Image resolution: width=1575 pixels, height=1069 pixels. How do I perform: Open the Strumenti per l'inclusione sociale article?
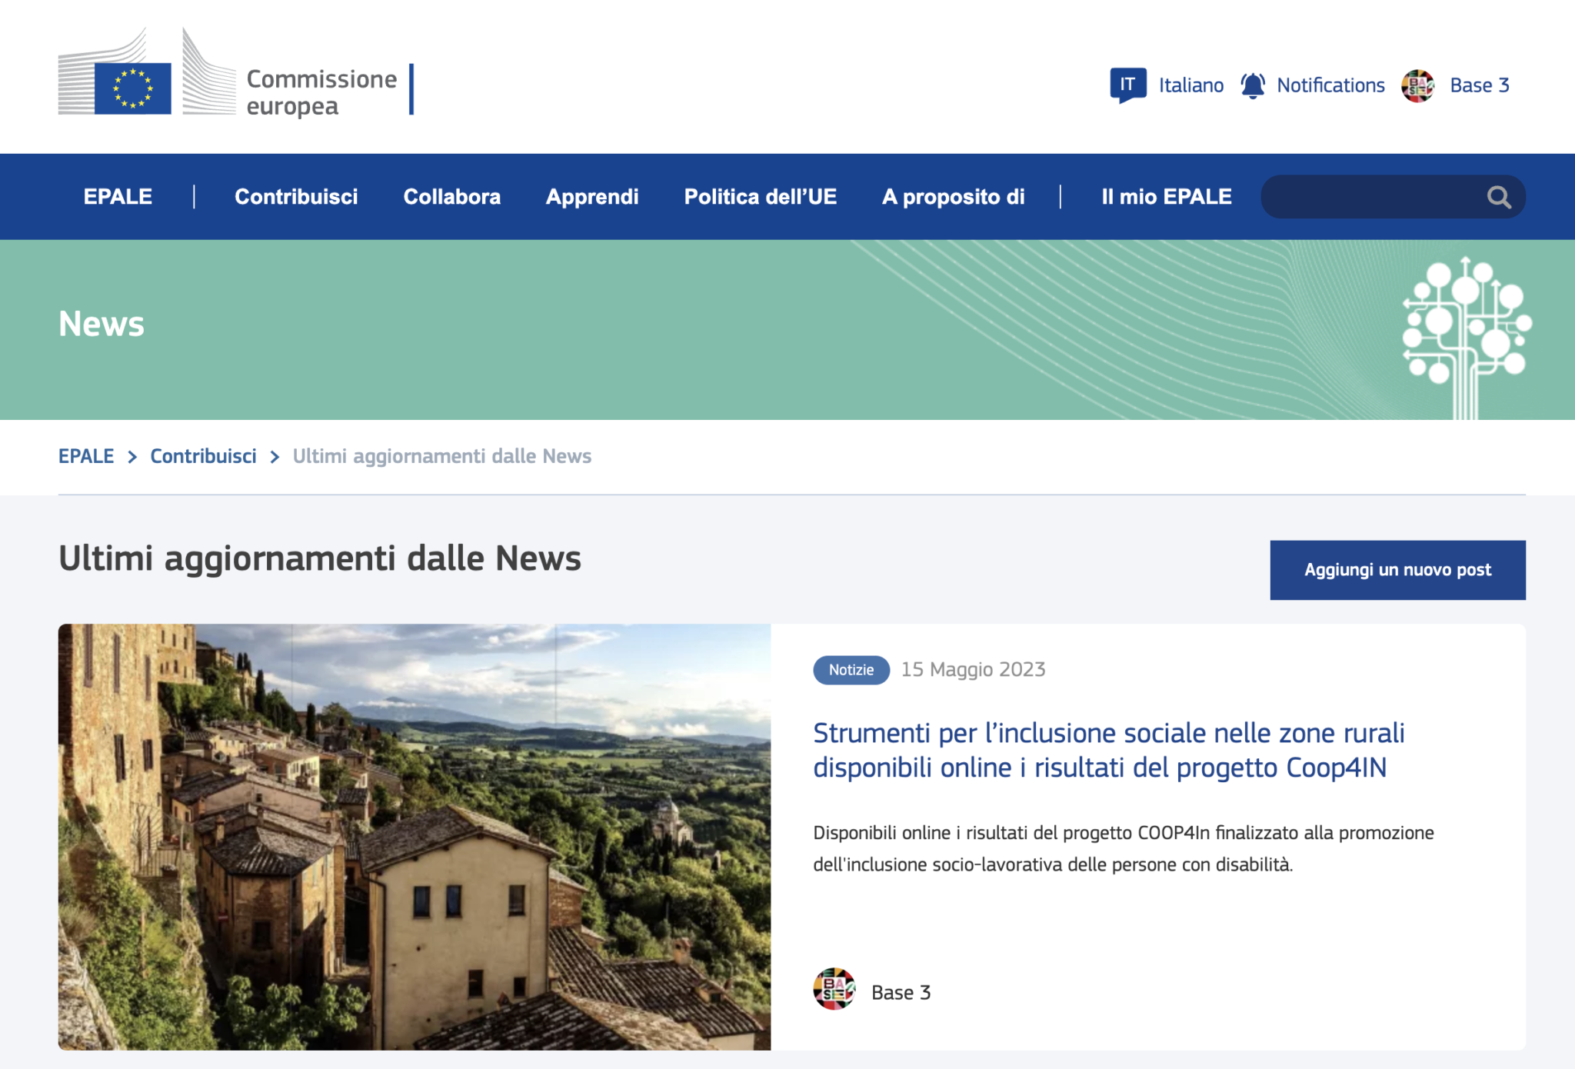[1109, 751]
